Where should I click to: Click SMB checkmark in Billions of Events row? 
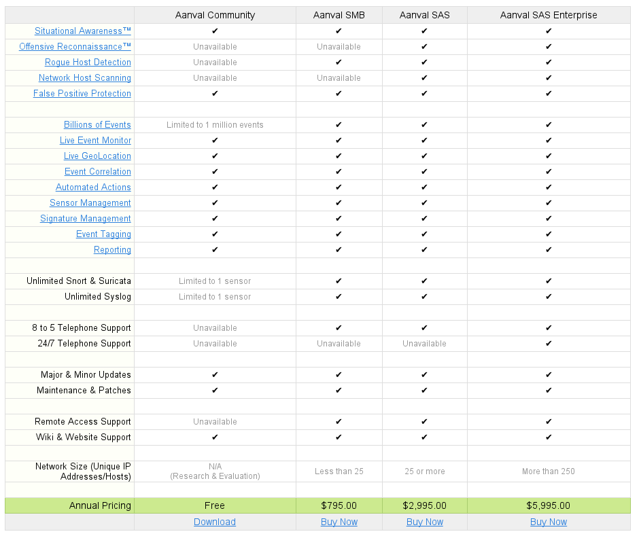click(339, 124)
